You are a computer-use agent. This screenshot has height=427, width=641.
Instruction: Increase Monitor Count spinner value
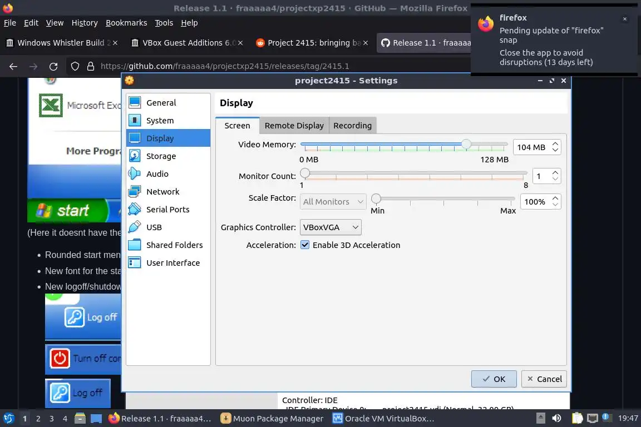click(x=555, y=173)
